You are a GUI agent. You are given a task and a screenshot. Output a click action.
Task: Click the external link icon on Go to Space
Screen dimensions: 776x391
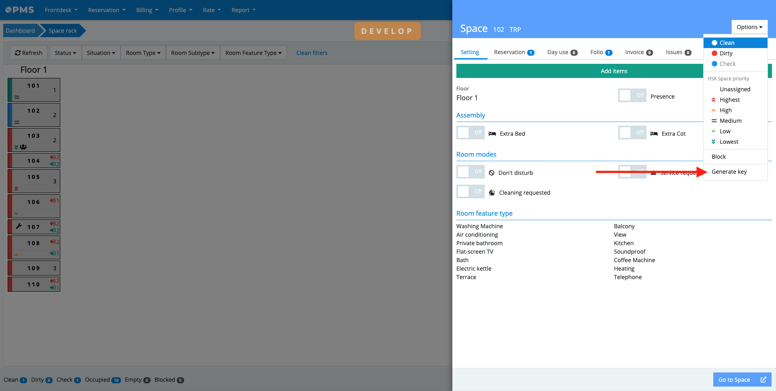point(763,380)
